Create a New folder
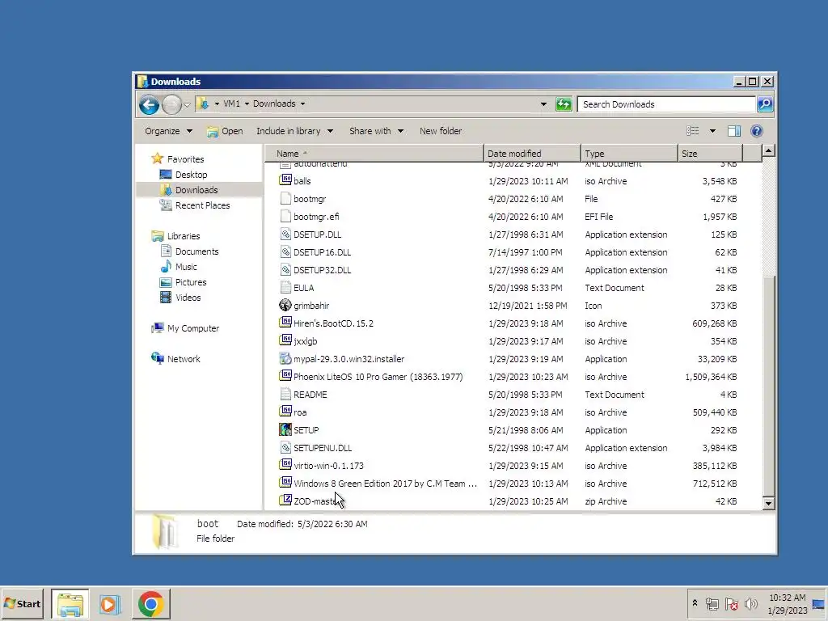Image resolution: width=828 pixels, height=621 pixels. click(x=441, y=131)
